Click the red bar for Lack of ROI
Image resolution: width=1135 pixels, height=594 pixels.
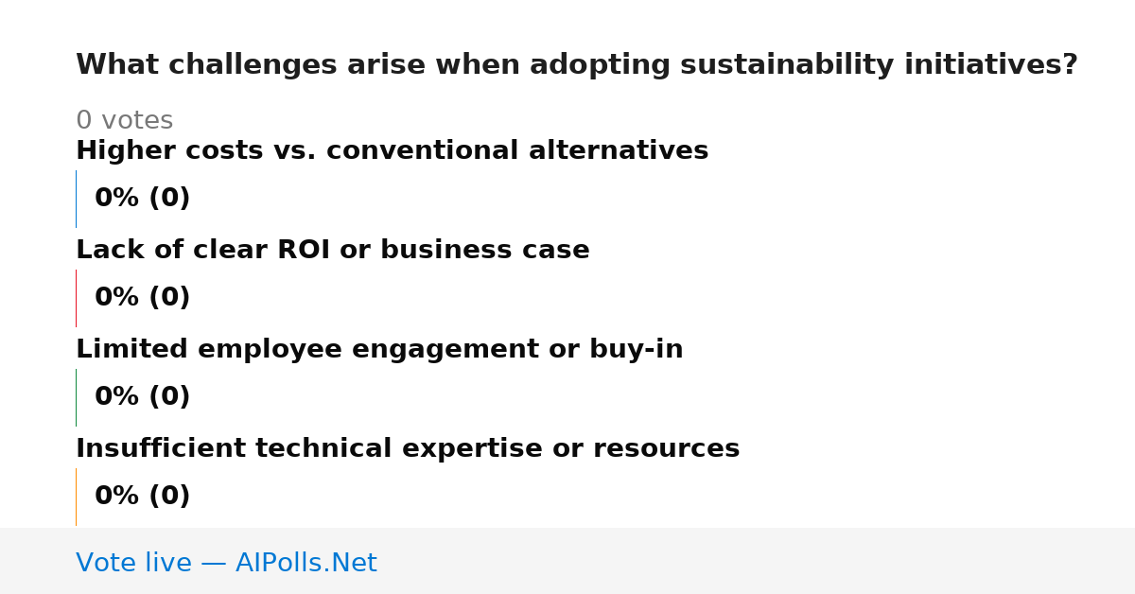(76, 298)
